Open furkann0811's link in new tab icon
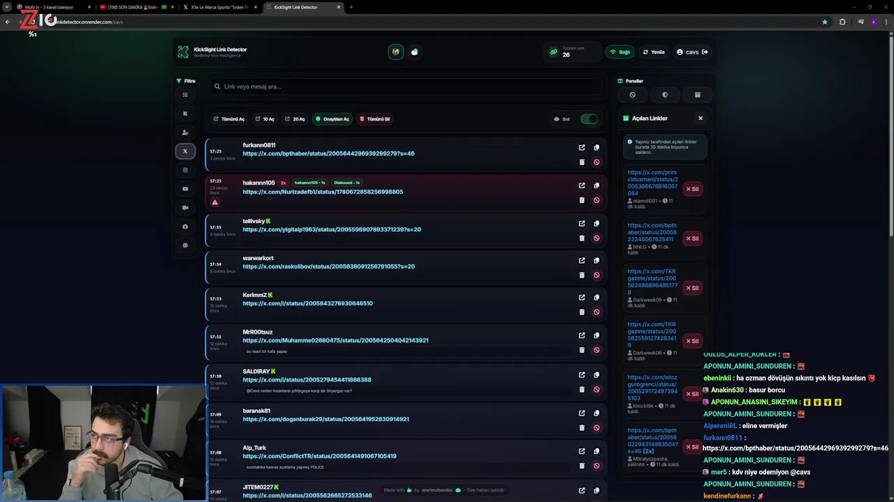 tap(582, 148)
